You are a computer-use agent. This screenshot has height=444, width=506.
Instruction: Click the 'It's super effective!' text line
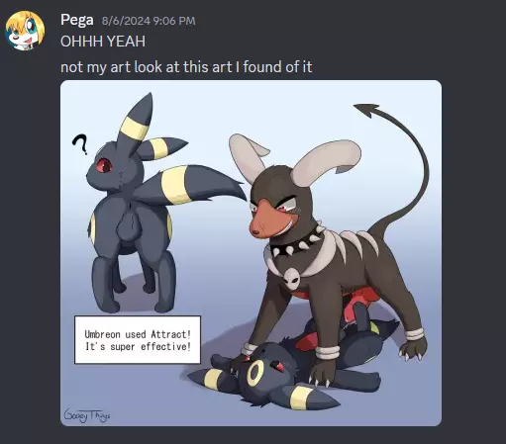coord(138,347)
